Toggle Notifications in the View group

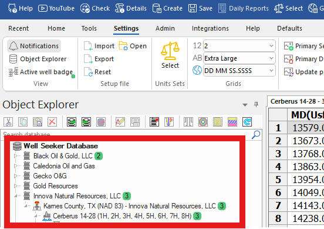coord(34,46)
